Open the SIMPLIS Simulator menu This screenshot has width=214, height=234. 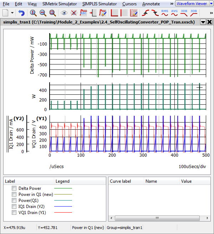[99, 4]
